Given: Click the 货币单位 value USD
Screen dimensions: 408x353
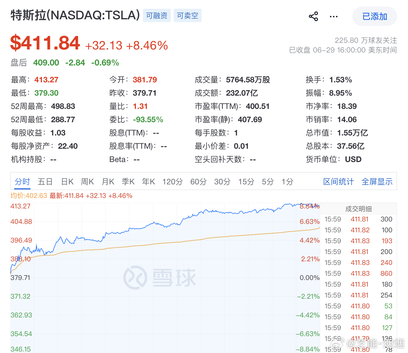Looking at the screenshot, I should click(x=353, y=160).
